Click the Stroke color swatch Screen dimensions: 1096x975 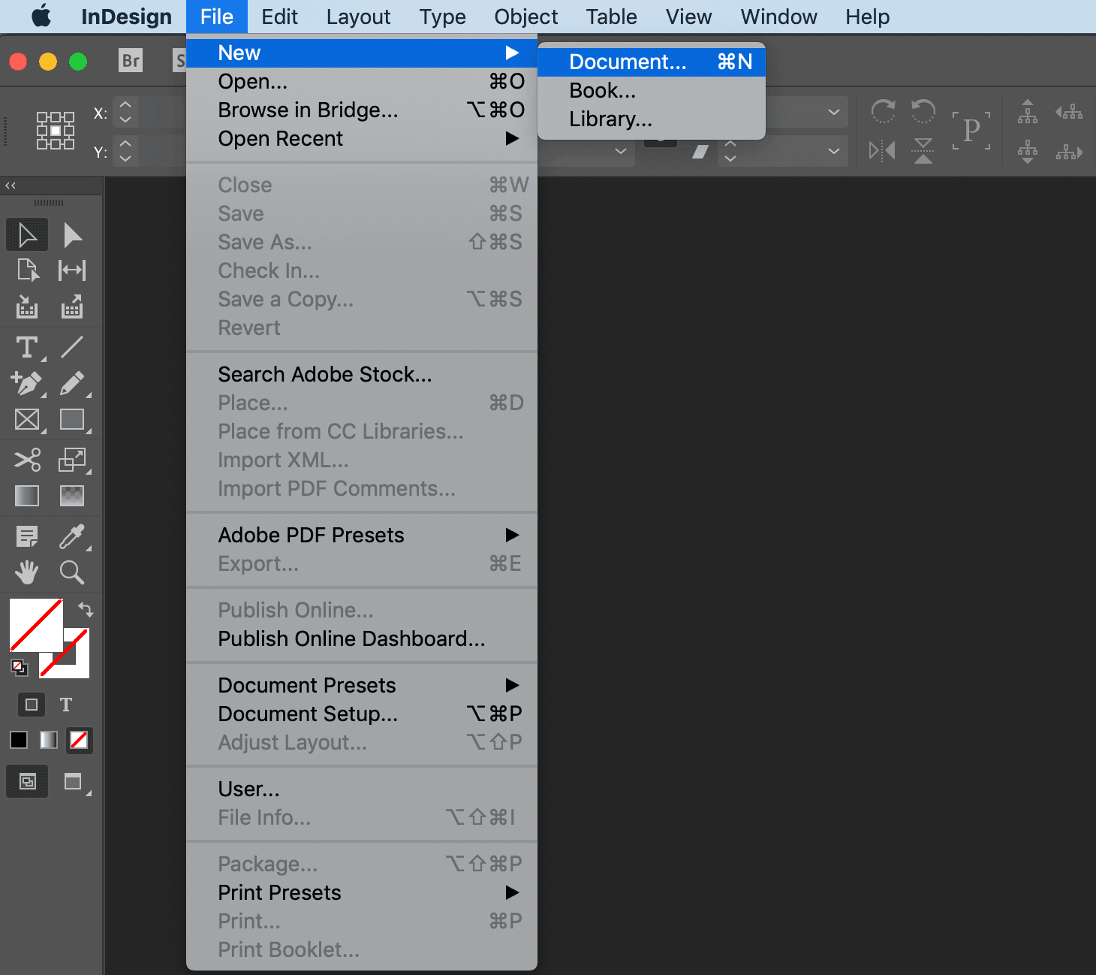click(75, 666)
